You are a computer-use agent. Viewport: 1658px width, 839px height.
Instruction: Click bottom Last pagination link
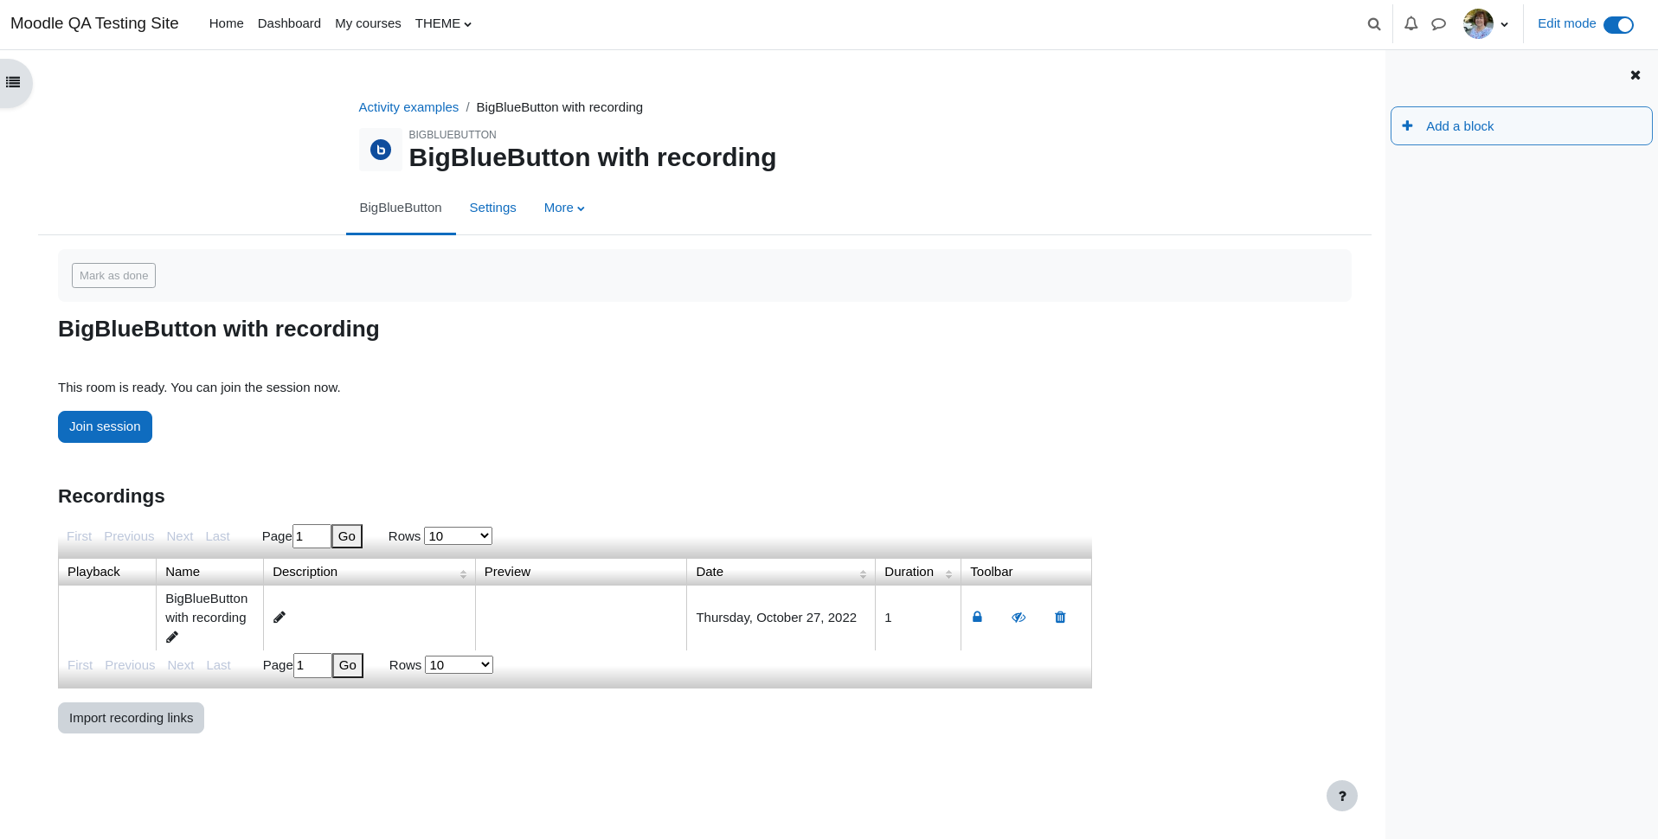pyautogui.click(x=218, y=665)
